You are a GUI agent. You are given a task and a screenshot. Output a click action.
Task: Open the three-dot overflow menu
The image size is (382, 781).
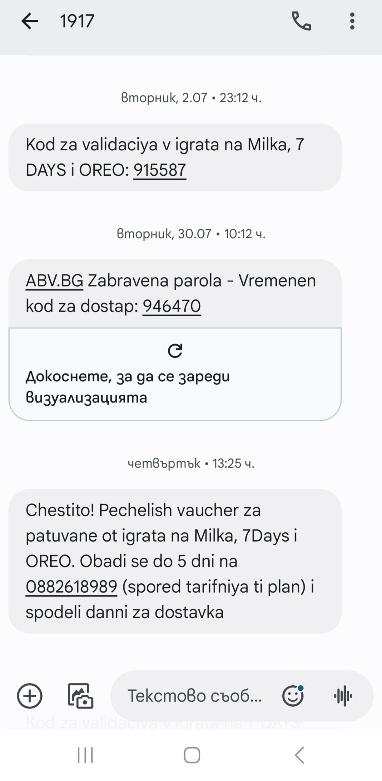(x=352, y=21)
